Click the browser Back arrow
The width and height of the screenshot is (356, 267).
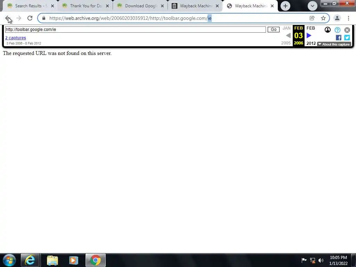[x=8, y=18]
